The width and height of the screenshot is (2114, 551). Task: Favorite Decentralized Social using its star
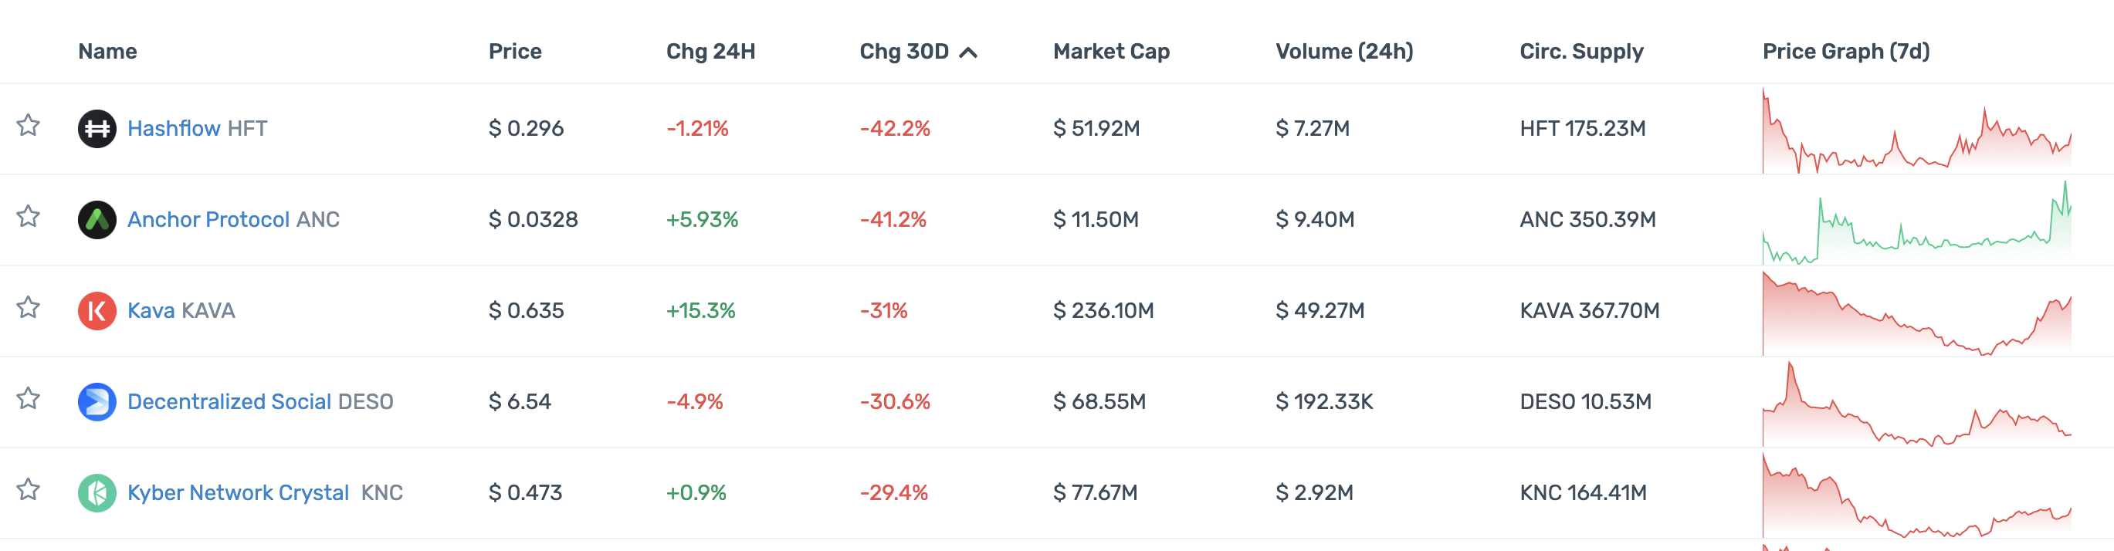[29, 398]
